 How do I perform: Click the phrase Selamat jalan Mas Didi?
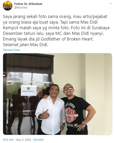[25, 45]
